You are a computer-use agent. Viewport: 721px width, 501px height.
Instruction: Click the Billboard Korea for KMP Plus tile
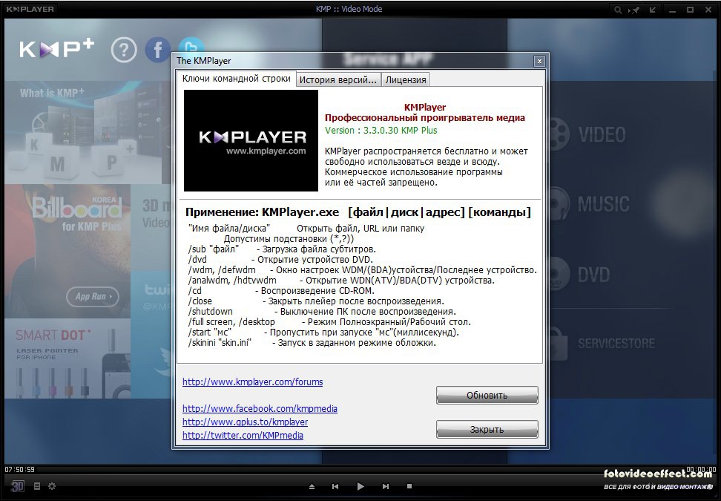click(68, 251)
